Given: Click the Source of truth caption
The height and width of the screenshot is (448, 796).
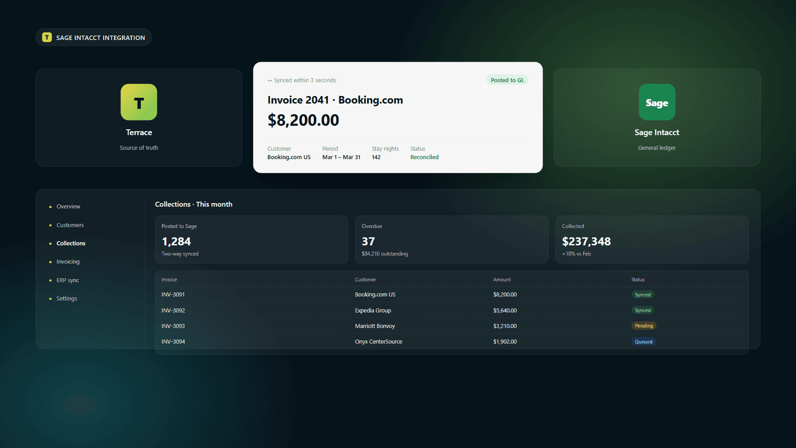Looking at the screenshot, I should 139,148.
